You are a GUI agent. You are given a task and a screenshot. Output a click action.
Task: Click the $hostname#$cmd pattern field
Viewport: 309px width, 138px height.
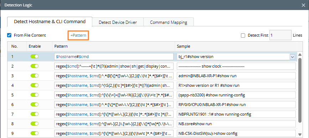pyautogui.click(x=114, y=57)
